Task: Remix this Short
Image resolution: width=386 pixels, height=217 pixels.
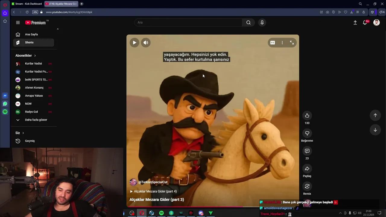Action: (x=307, y=186)
